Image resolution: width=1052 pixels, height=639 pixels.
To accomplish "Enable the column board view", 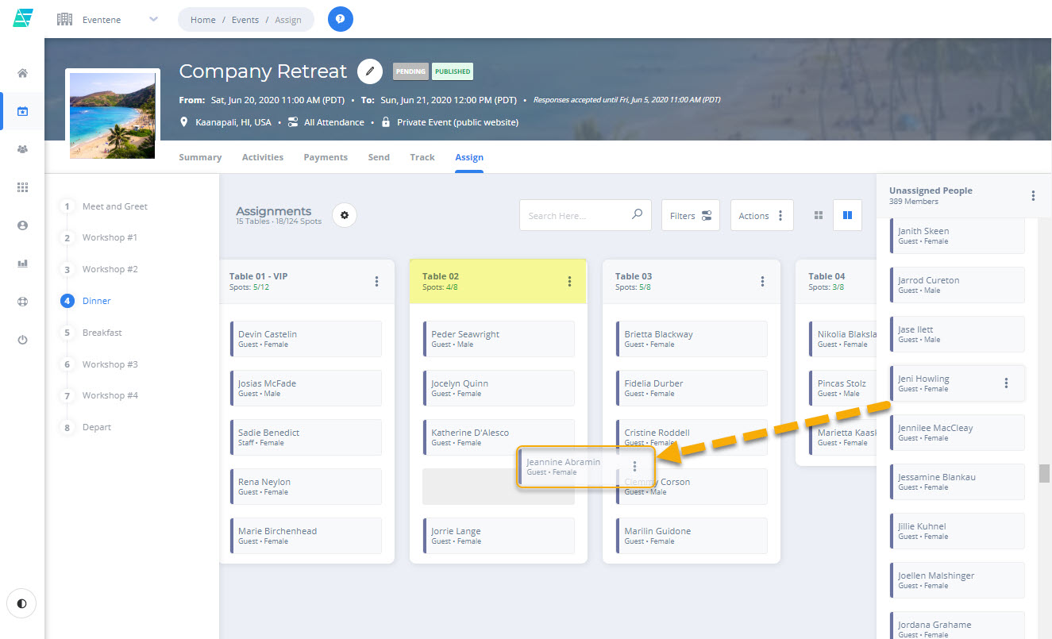I will pos(847,214).
